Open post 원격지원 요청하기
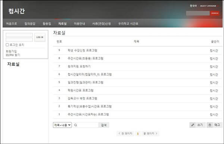Image resolution: width=224 pixels, height=144 pixels. coord(79,66)
